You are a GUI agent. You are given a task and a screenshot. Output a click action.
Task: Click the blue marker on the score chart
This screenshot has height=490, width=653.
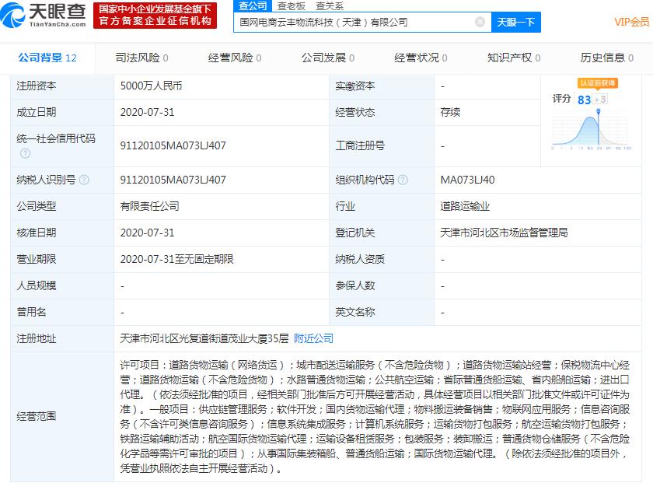599,111
